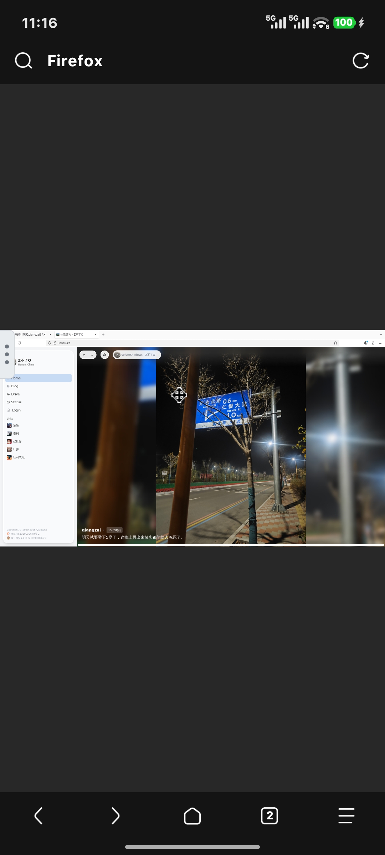Open the tab switcher showing 2 tabs

tap(269, 816)
